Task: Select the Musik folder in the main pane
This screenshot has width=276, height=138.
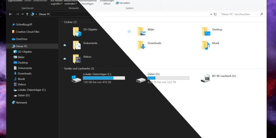Action: tap(210, 45)
